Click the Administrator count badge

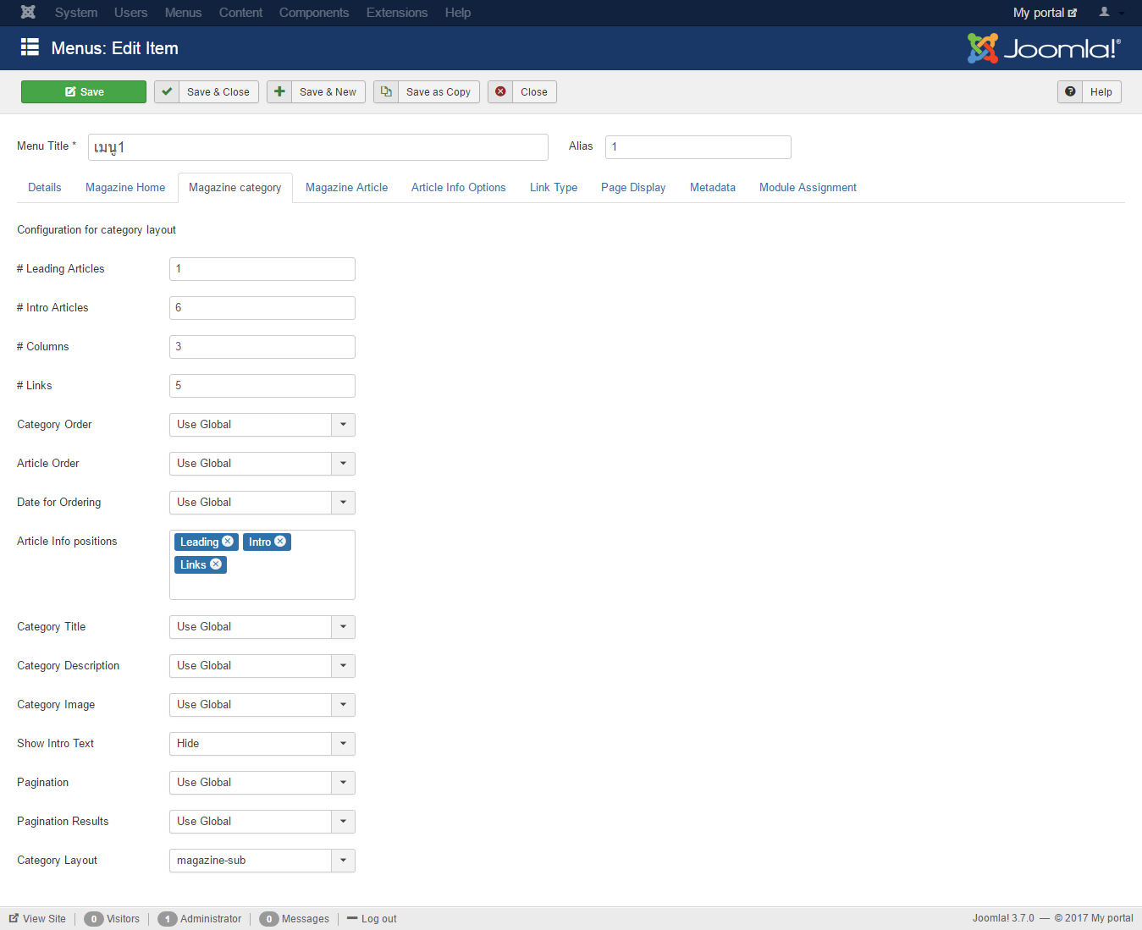pyautogui.click(x=168, y=919)
